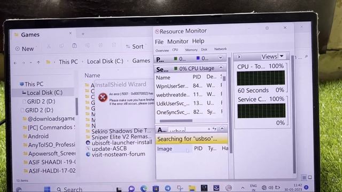Collapse the graph pane with the arrow button
342x192 pixels.
(239, 57)
